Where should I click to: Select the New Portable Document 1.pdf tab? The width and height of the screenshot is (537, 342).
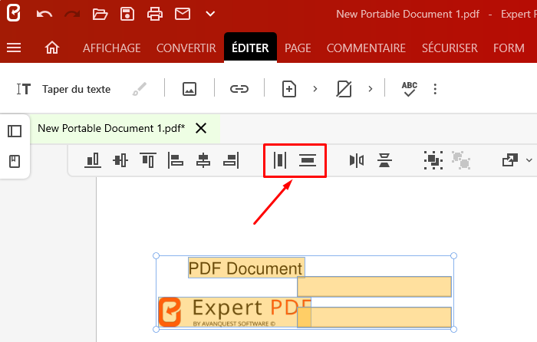[111, 128]
